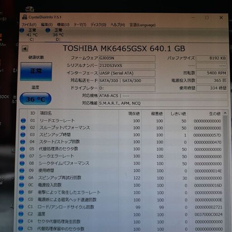Click the blue 正常 health status button

pyautogui.click(x=36, y=72)
